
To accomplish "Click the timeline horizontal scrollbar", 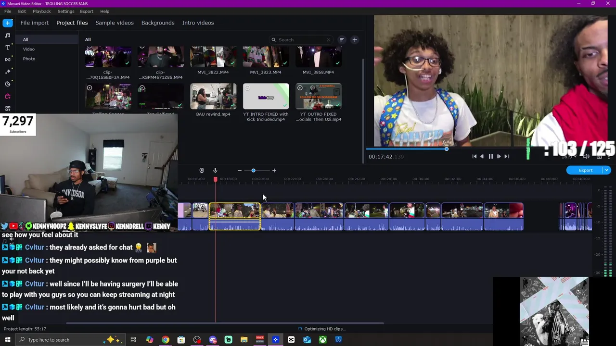I will [225, 323].
